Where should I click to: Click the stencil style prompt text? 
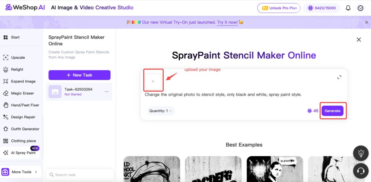pos(223,94)
